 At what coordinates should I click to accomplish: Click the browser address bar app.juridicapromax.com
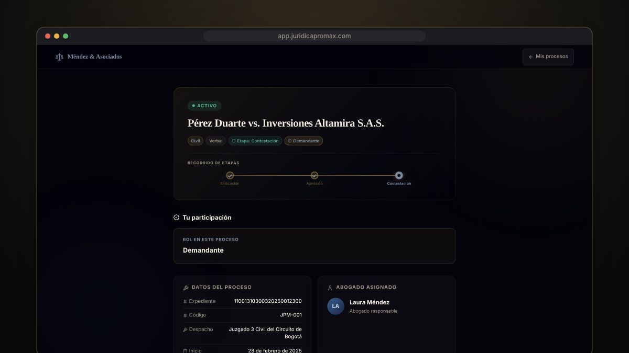(314, 36)
